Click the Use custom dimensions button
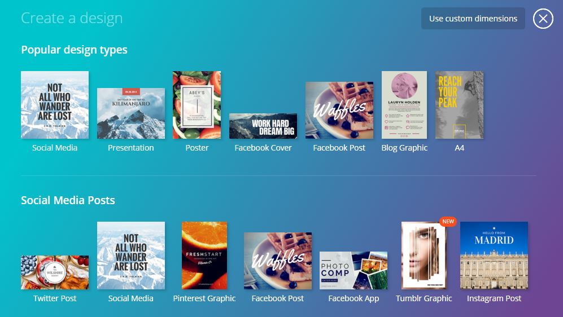The height and width of the screenshot is (317, 563). pyautogui.click(x=473, y=19)
